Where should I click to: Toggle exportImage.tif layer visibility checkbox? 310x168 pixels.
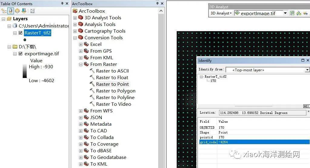click(21, 54)
